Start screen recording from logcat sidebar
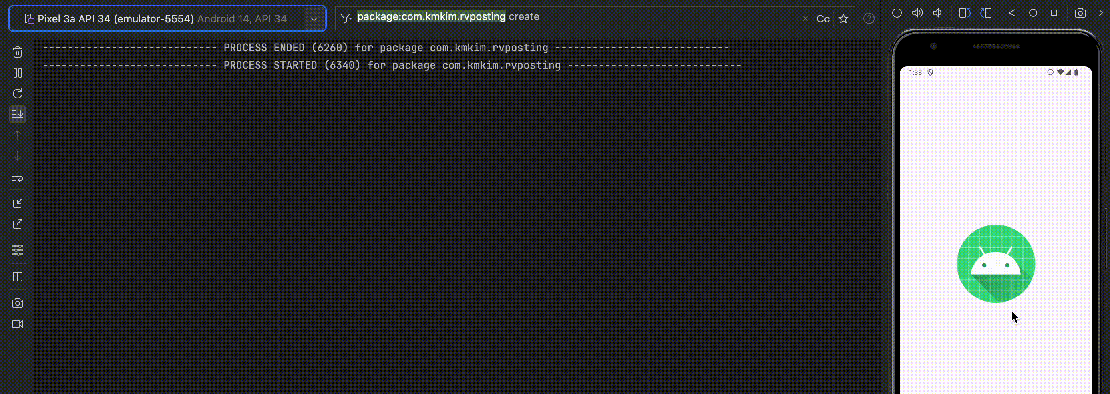Viewport: 1110px width, 394px height. coord(18,324)
